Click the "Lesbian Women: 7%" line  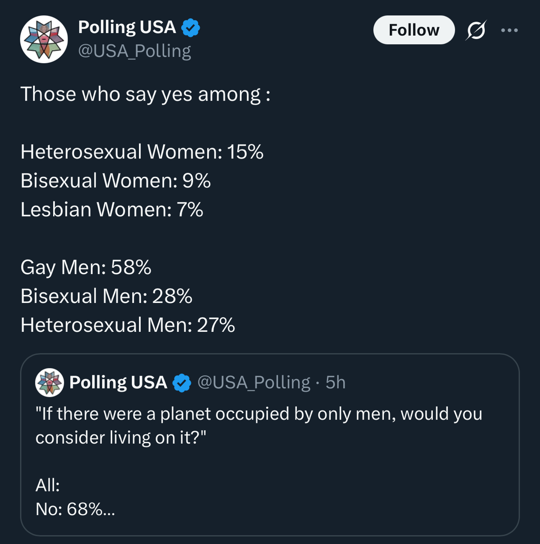tap(112, 210)
